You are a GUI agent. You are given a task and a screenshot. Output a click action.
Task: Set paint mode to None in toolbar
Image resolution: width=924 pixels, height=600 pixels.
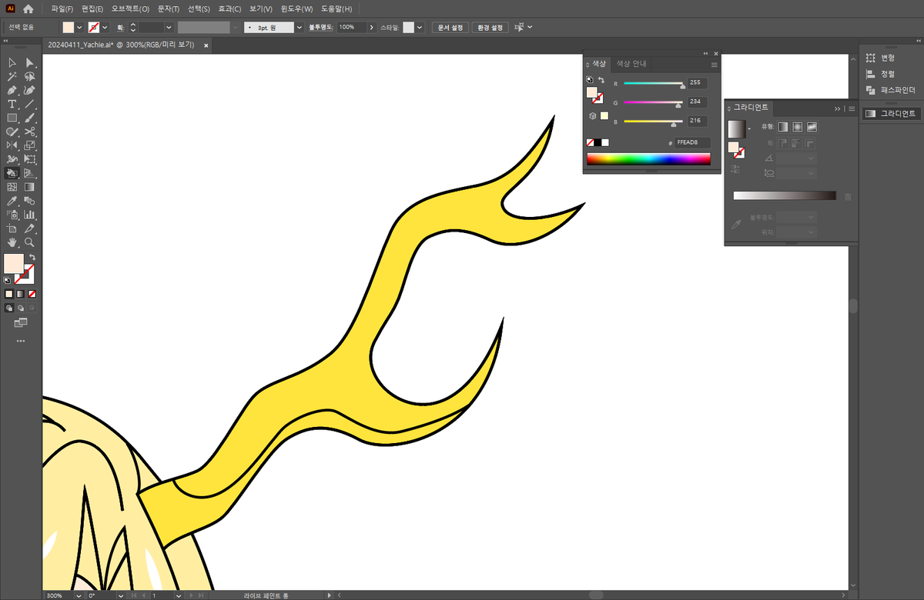(32, 294)
